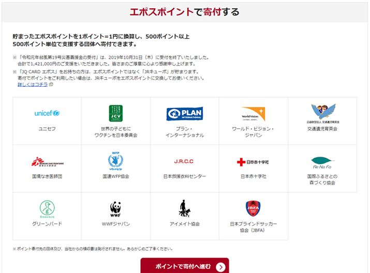Click the ポイントで寄付へ進む button
The image size is (370, 273).
point(185,266)
